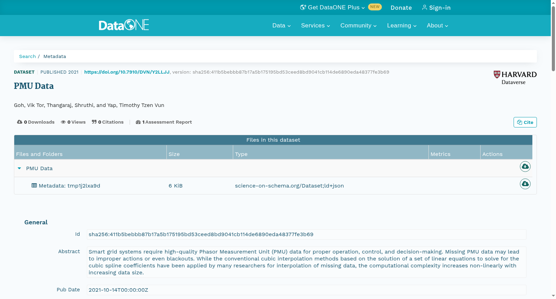
Task: Click the Abstract text block
Action: [306, 262]
